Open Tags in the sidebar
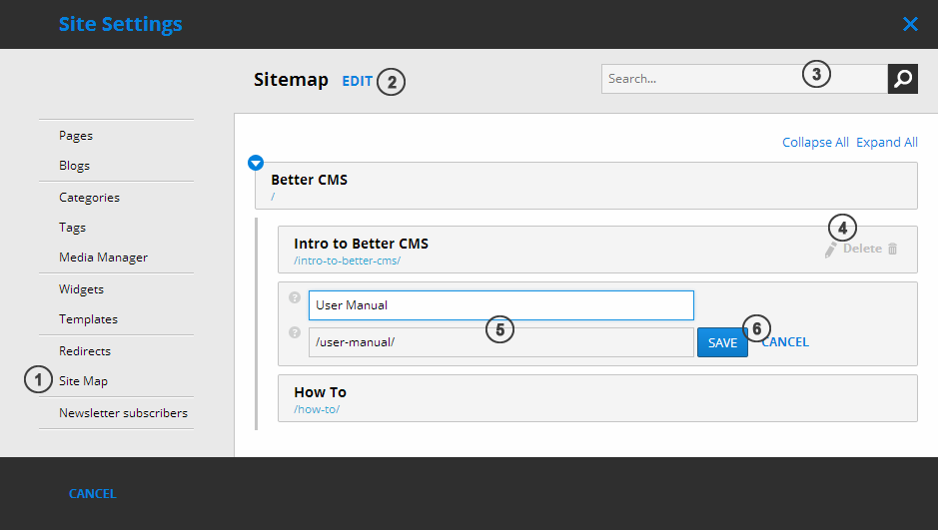The height and width of the screenshot is (530, 938). point(72,228)
